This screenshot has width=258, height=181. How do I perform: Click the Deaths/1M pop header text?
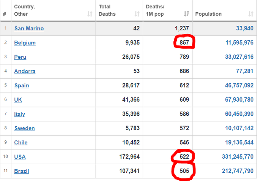[x=155, y=10]
